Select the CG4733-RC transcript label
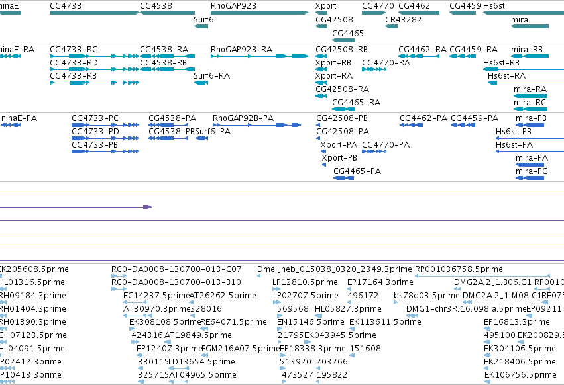 (74, 49)
